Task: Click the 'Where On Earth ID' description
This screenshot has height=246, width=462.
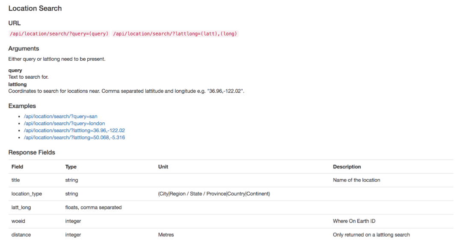Action: (354, 221)
